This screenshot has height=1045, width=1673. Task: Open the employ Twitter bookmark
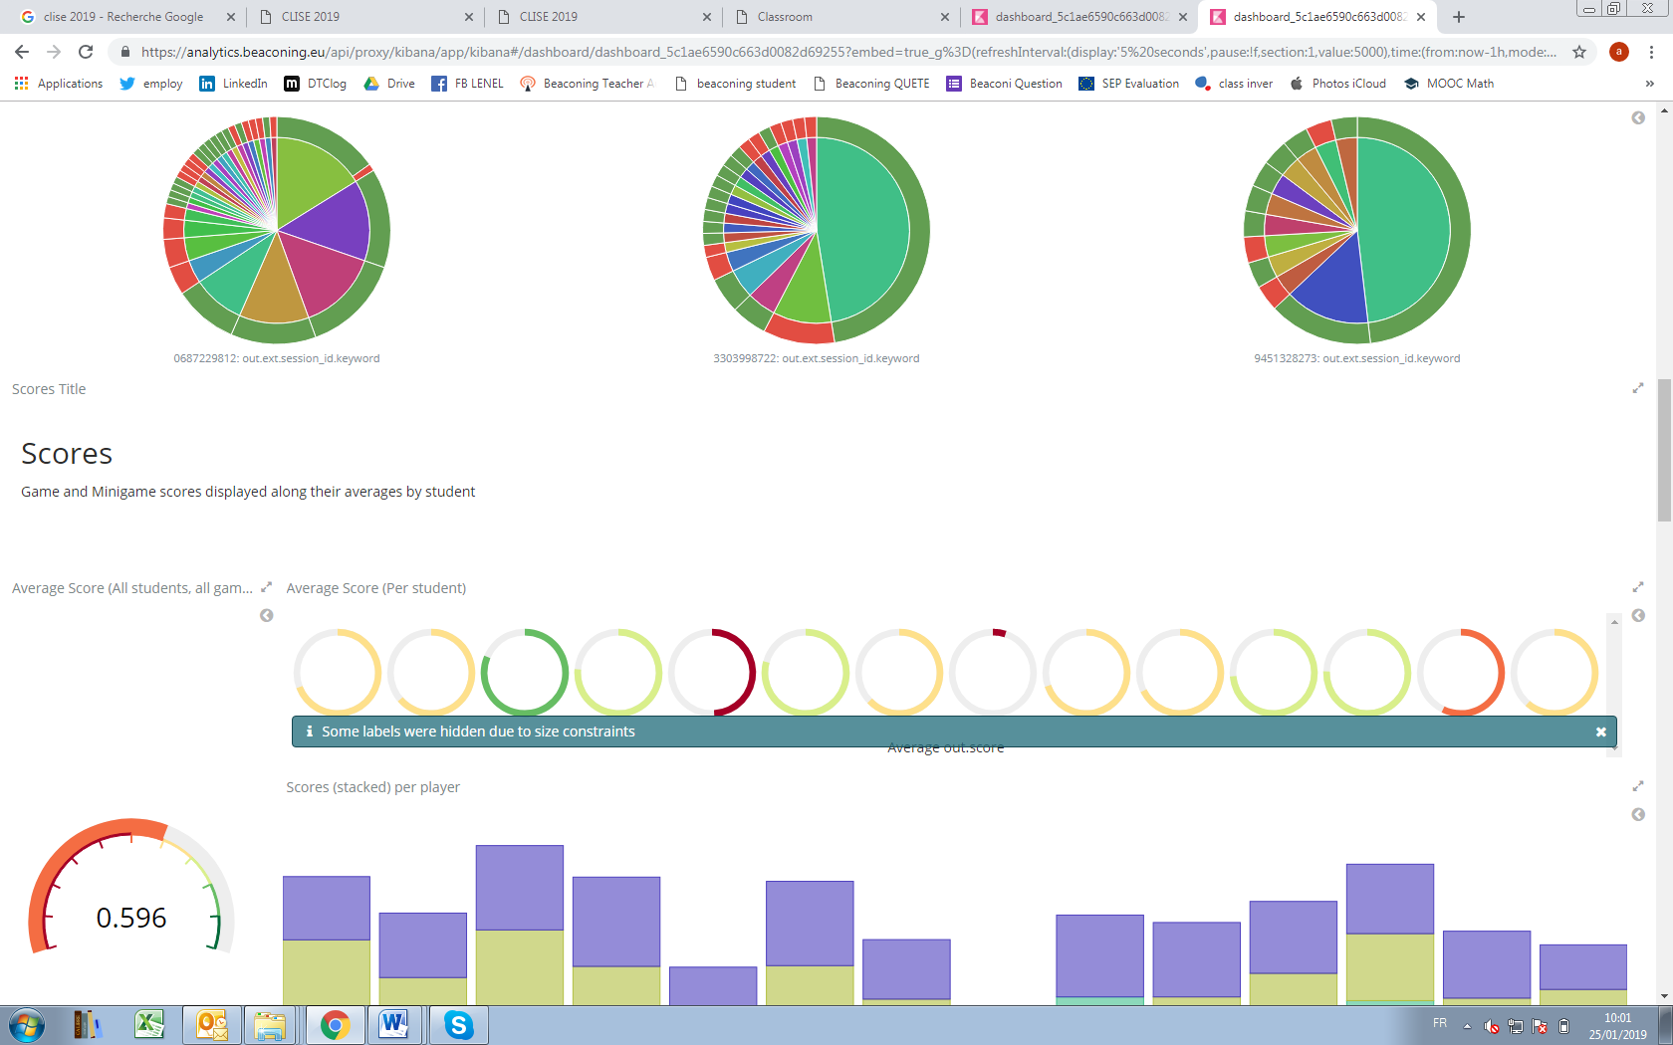point(151,84)
